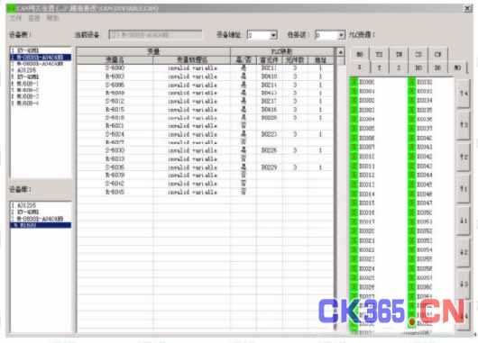
Task: Click the green indicator beside D0000
Action: (354, 82)
